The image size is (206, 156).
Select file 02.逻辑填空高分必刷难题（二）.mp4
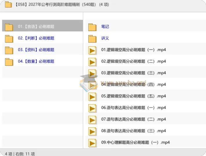(134, 61)
